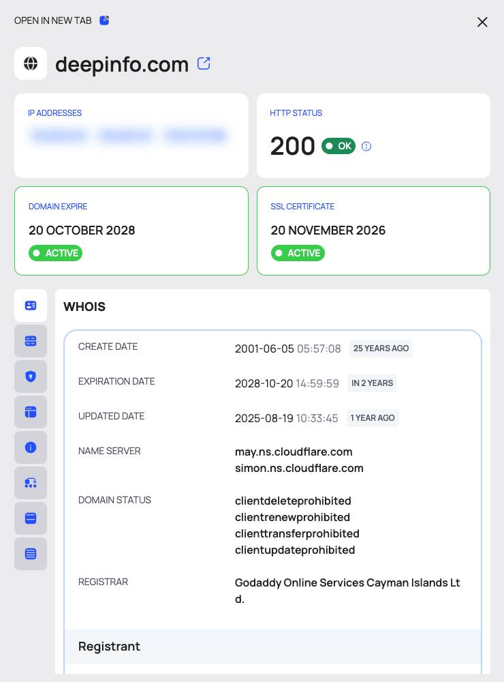Click the UPDATED DATE label
This screenshot has width=504, height=682.
tap(111, 416)
